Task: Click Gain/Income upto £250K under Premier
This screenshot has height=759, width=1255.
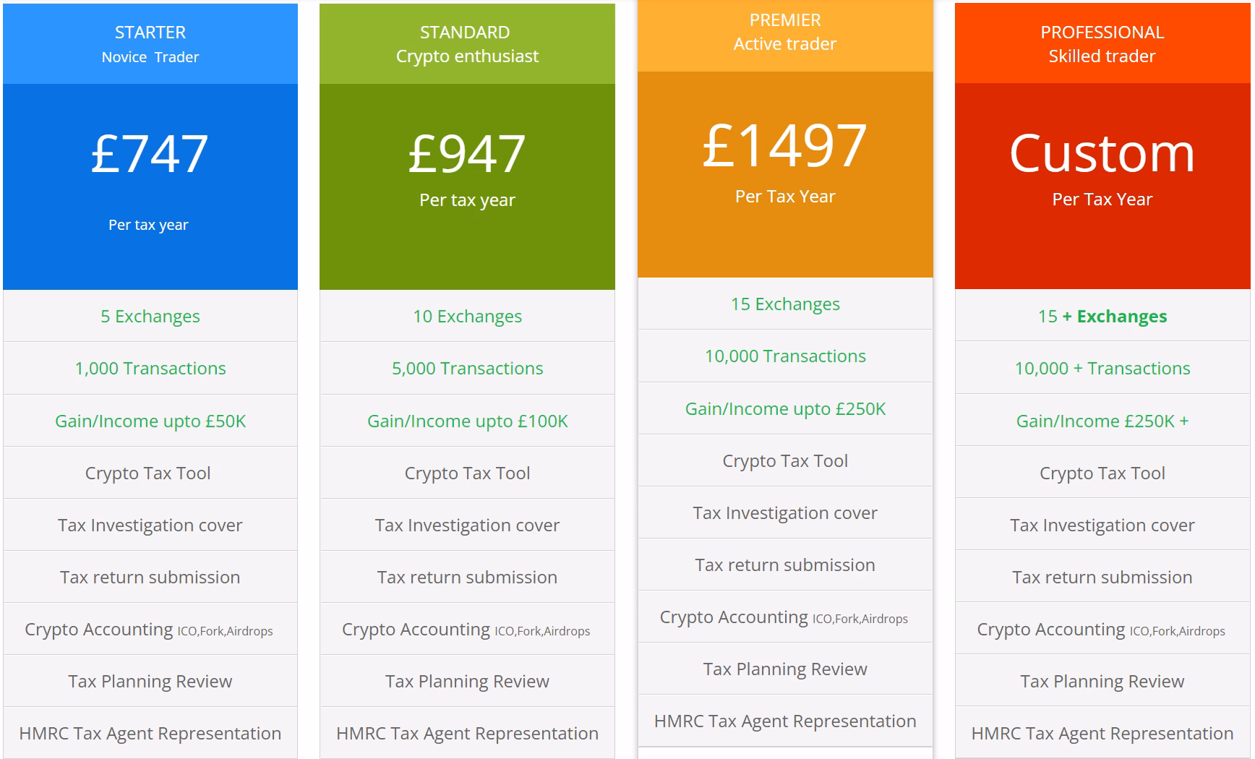Action: [x=784, y=408]
